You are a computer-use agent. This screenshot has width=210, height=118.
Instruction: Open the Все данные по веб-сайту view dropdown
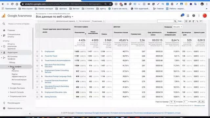point(54,17)
